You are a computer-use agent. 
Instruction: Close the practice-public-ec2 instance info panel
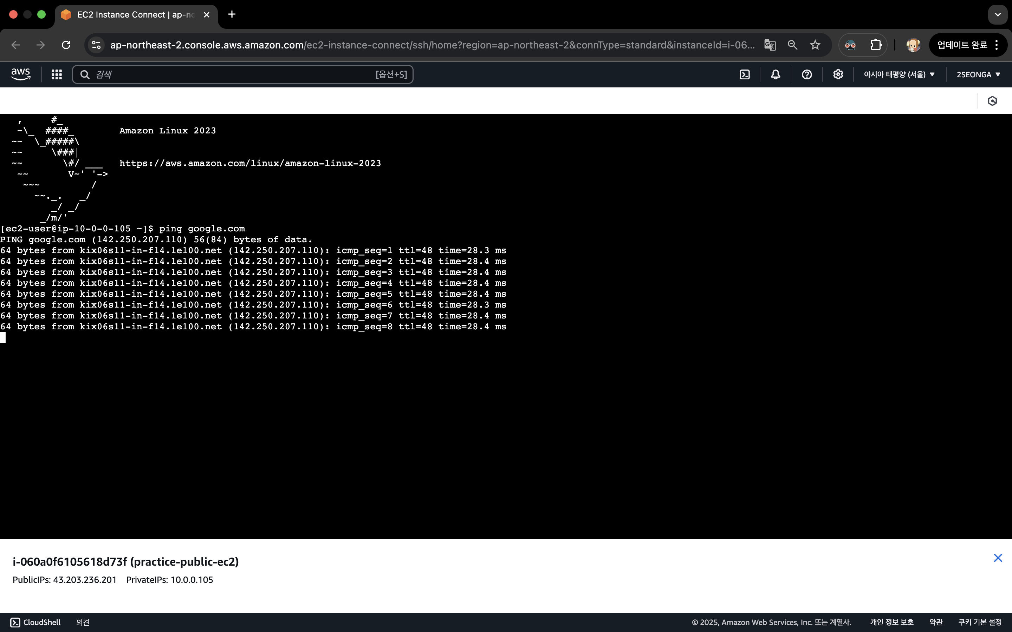coord(998,558)
